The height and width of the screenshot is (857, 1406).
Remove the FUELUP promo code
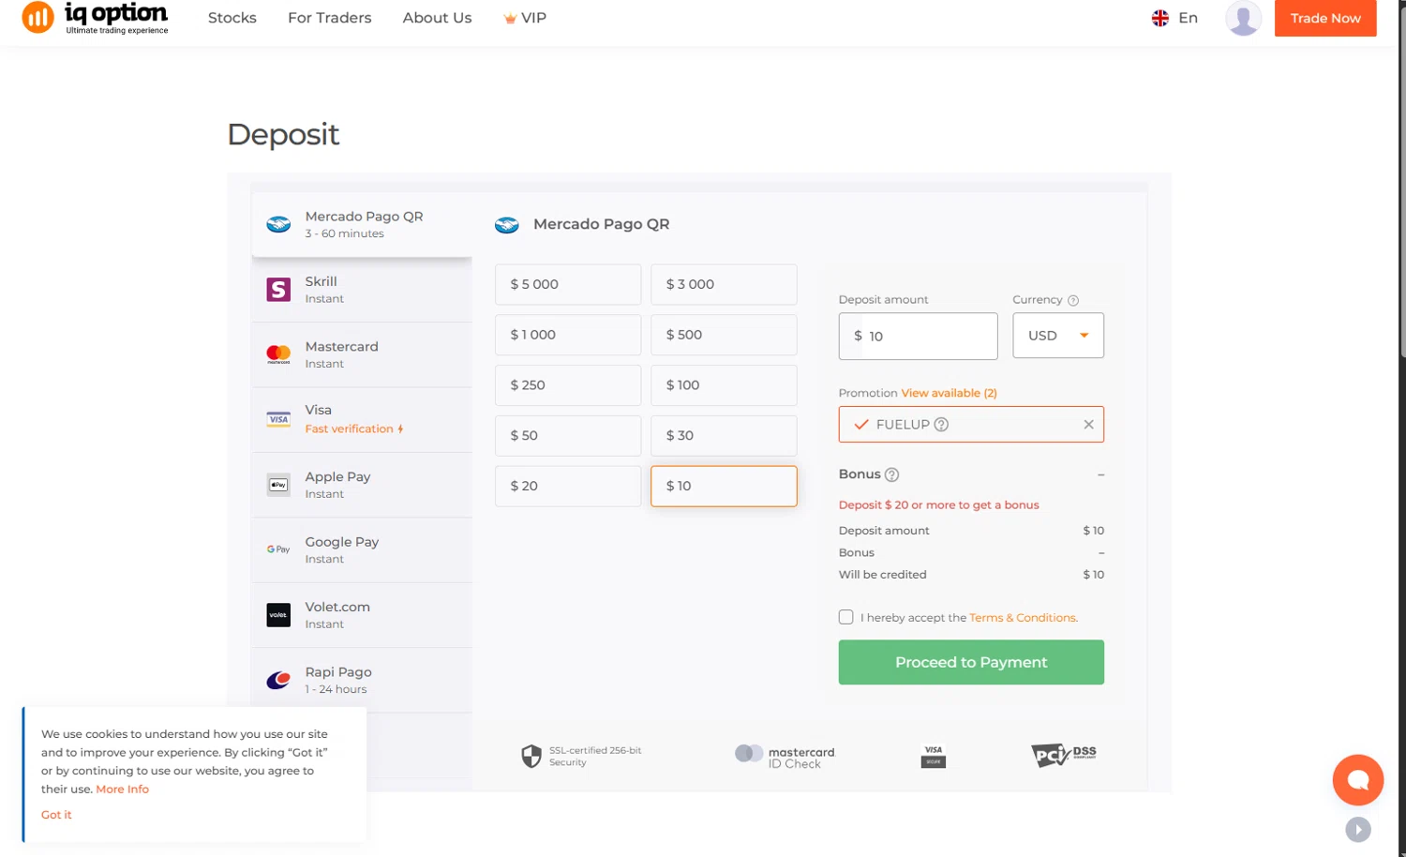click(x=1088, y=425)
